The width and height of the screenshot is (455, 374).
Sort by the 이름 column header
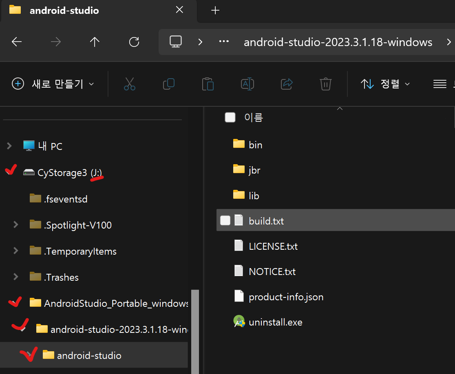pos(254,117)
